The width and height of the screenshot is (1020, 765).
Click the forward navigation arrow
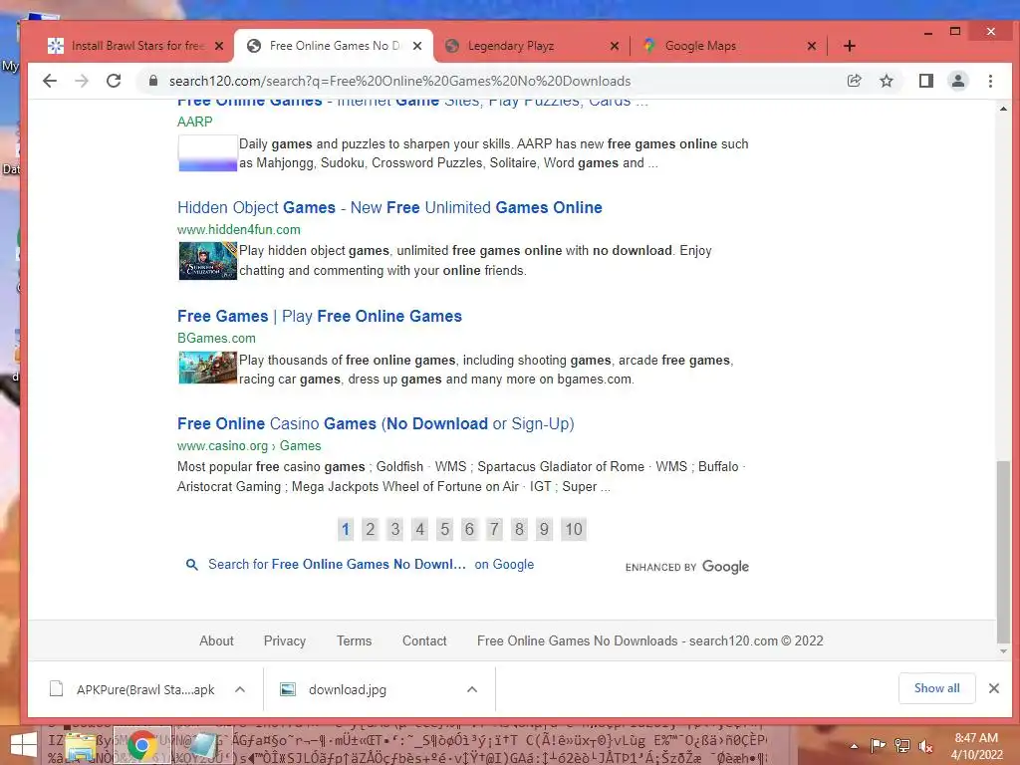click(82, 81)
